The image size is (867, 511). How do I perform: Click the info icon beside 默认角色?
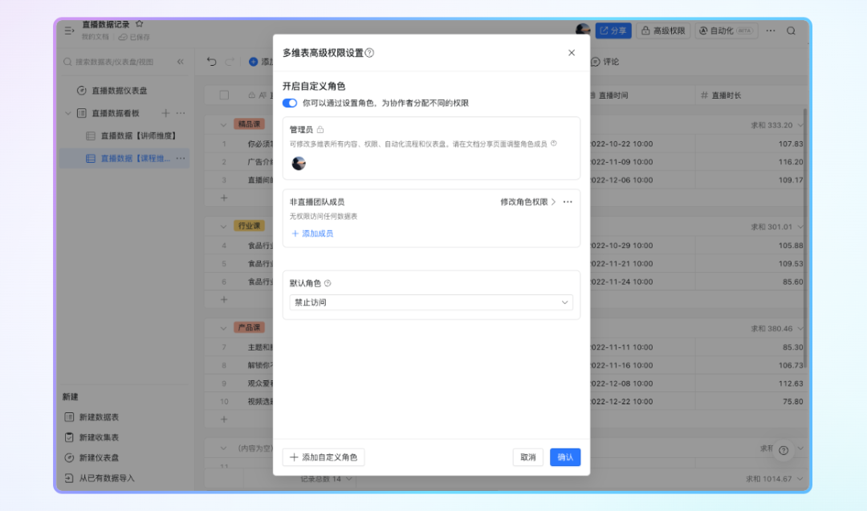point(328,283)
